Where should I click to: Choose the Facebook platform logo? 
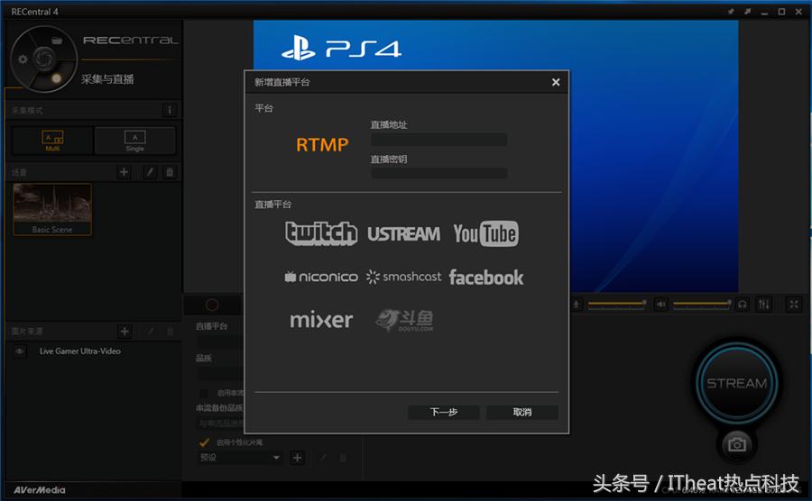(486, 278)
